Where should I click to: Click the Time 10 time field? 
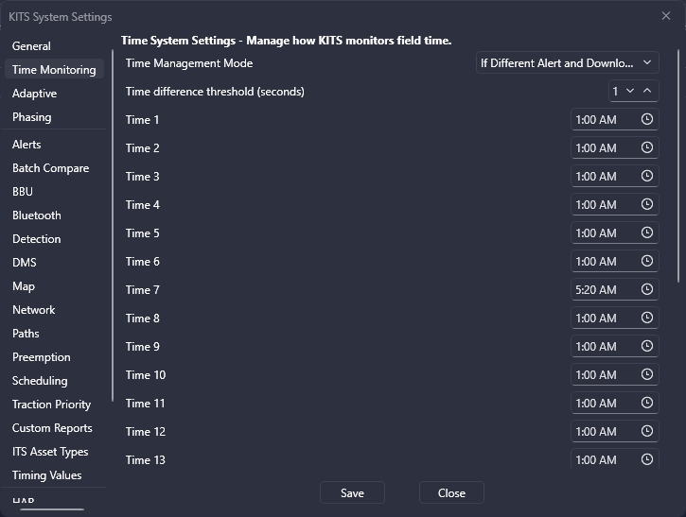[x=615, y=374]
